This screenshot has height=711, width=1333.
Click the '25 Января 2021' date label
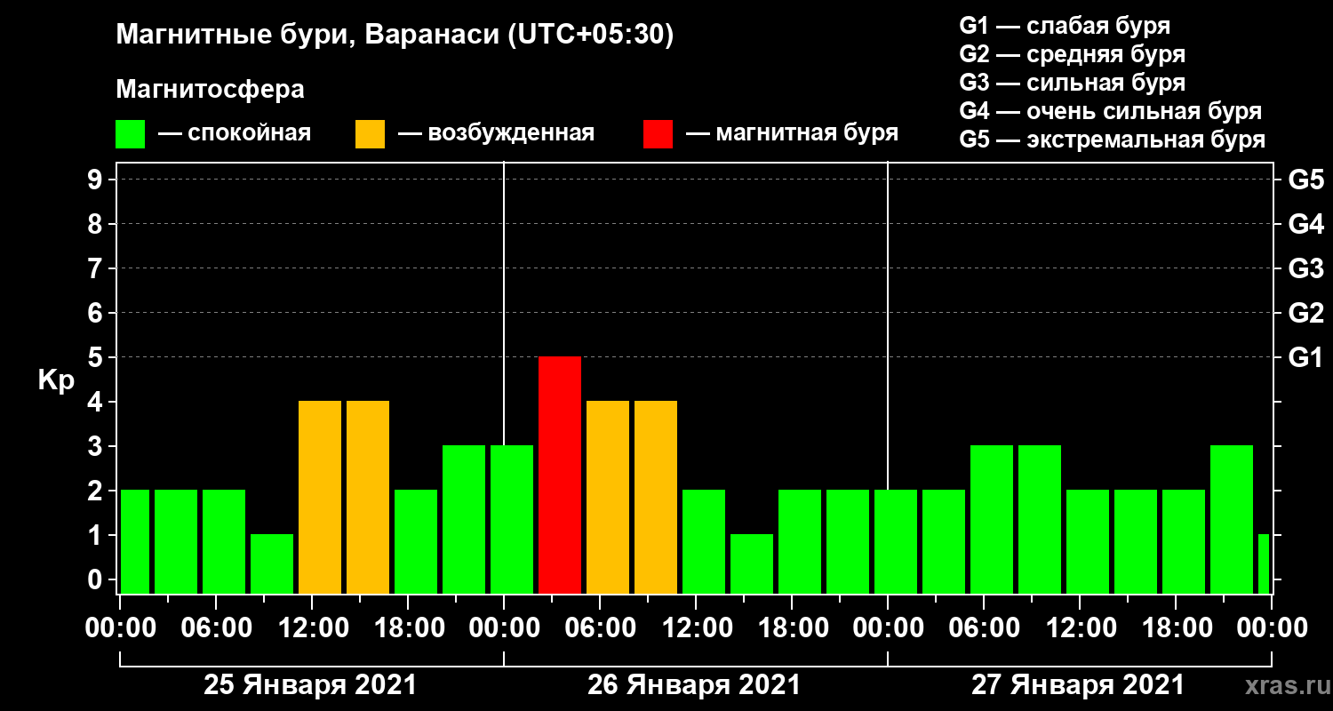click(310, 685)
